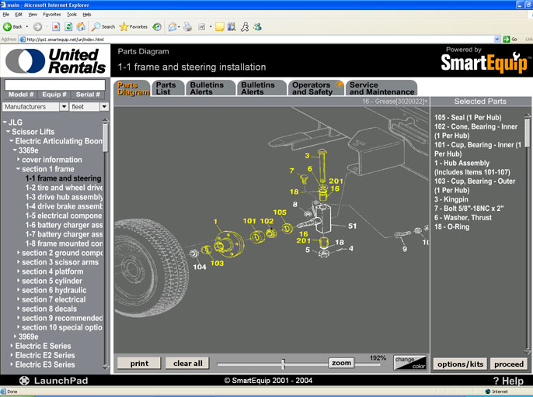Viewport: 533px width, 397px height.
Task: Click the United Rentals logo
Action: point(55,61)
